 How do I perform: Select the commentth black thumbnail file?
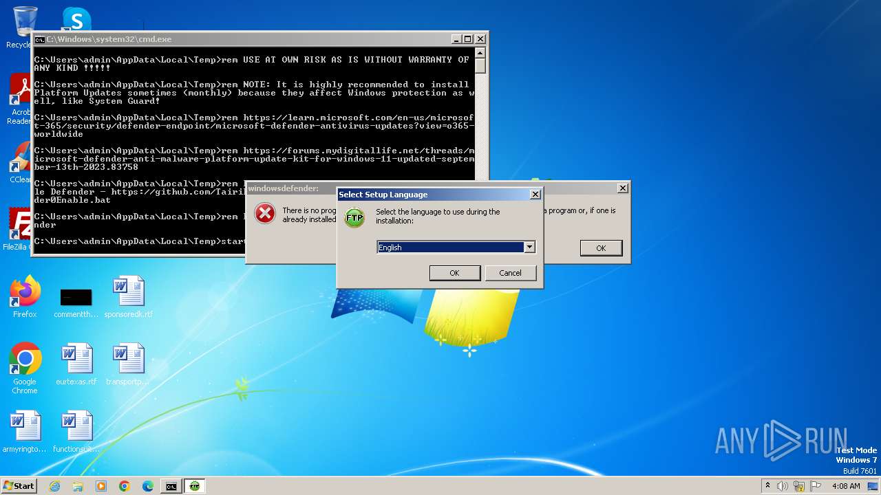point(76,298)
